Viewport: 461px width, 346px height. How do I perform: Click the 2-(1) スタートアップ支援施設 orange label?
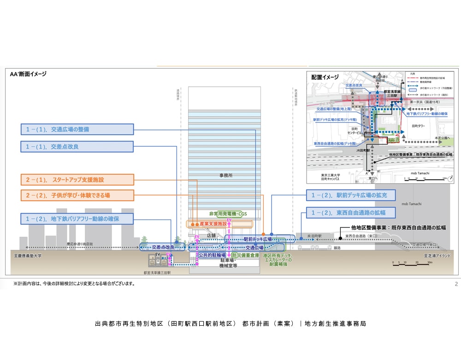point(77,179)
